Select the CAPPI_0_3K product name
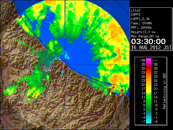This screenshot has height=130, width=173. pyautogui.click(x=140, y=19)
